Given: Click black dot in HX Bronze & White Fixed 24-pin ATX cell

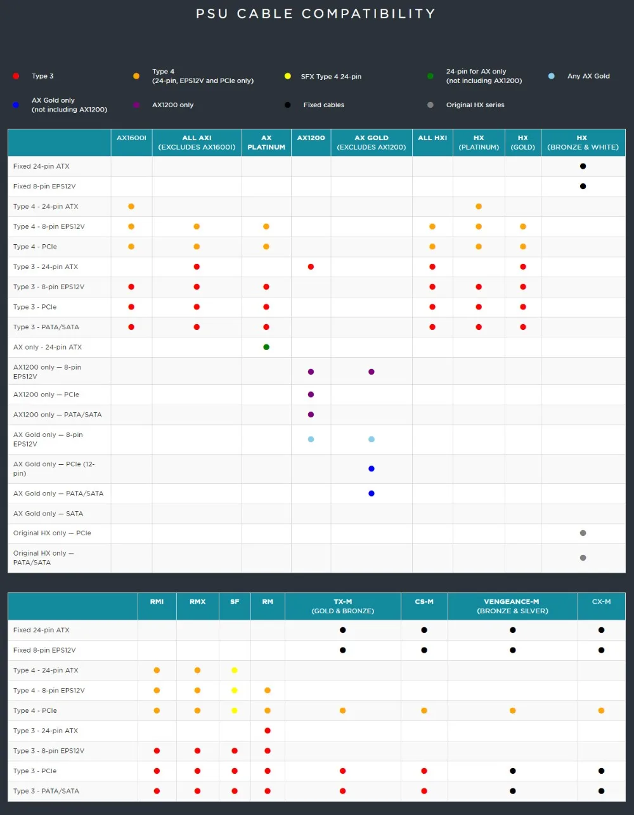Looking at the screenshot, I should pos(583,166).
